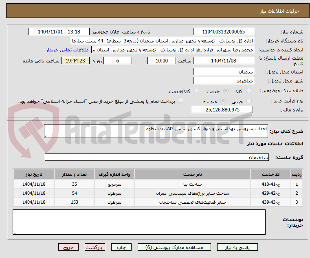Viewport: 310px width, 258px height.
Task: Click the اطلاعات خدمات مورد نیاز heading
Action: tap(275, 144)
